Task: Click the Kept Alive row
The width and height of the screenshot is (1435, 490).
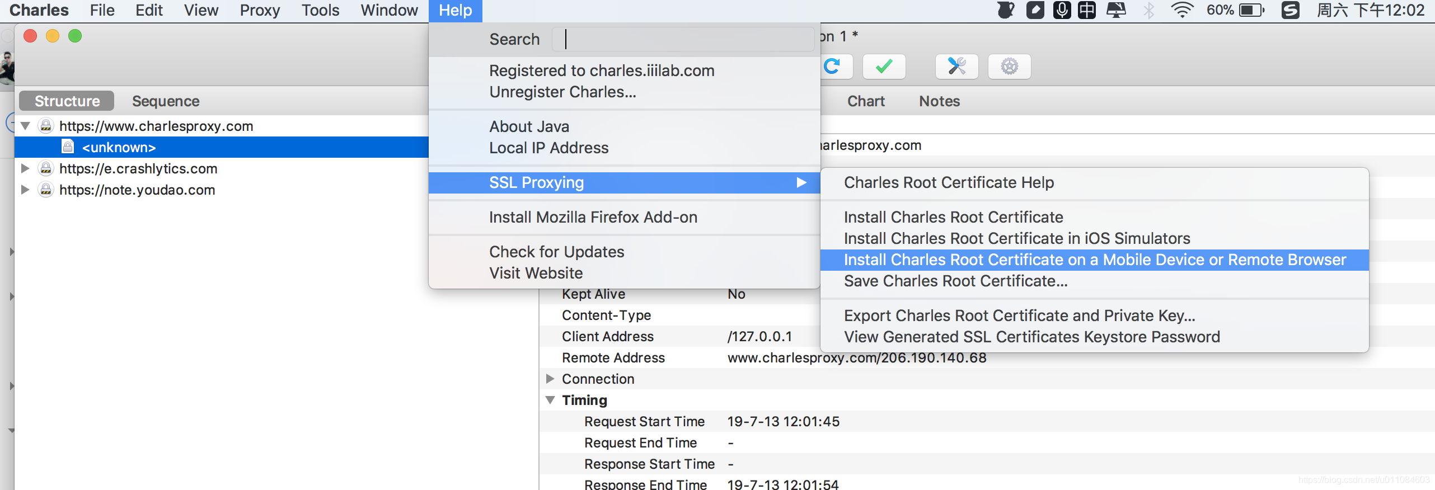Action: pyautogui.click(x=680, y=294)
